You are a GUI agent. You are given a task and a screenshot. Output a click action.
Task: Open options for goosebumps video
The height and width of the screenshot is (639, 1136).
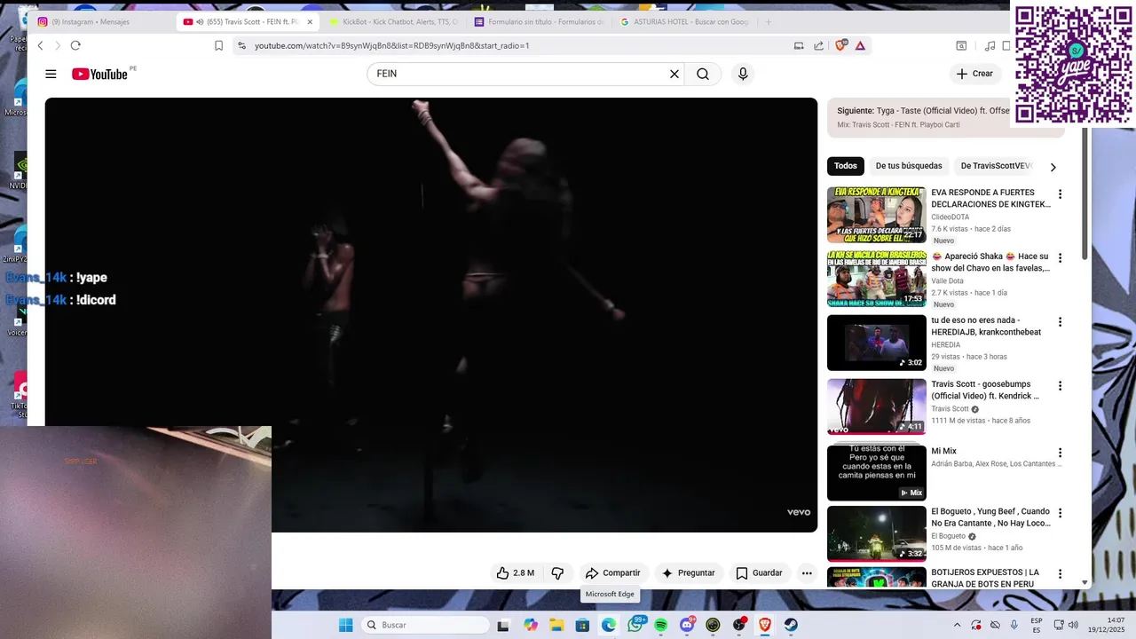pos(1059,386)
